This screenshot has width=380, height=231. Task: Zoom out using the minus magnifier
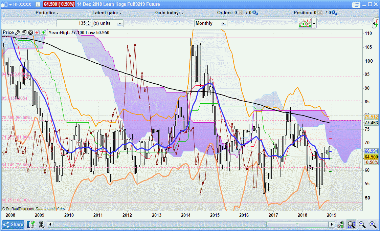click(362, 224)
